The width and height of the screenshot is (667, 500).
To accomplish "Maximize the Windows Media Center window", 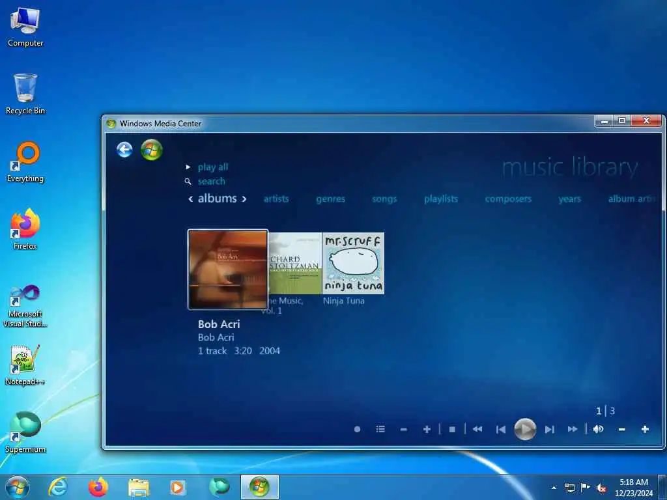I will tap(622, 121).
